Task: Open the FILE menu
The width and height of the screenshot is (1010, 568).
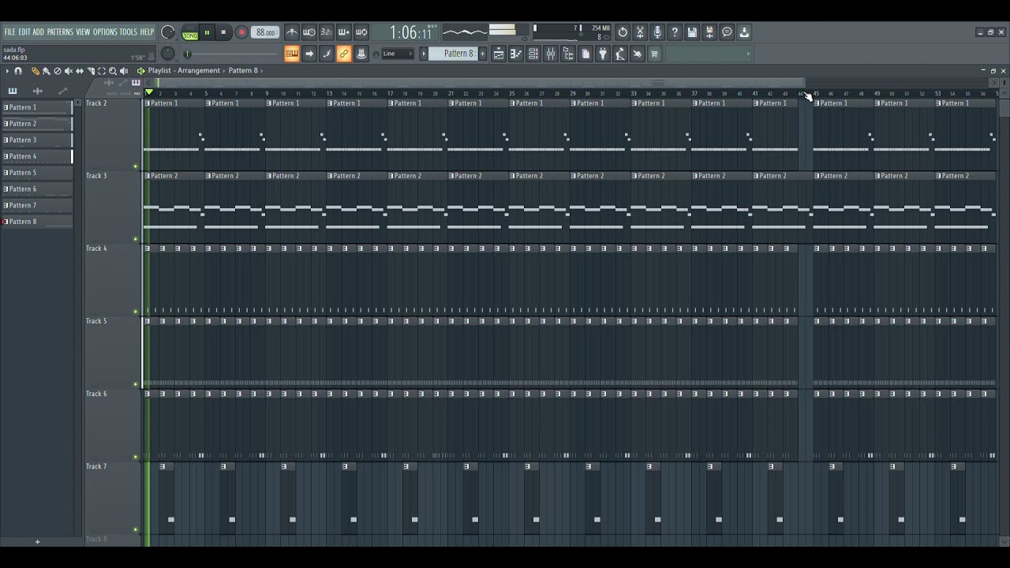Action: (x=10, y=32)
